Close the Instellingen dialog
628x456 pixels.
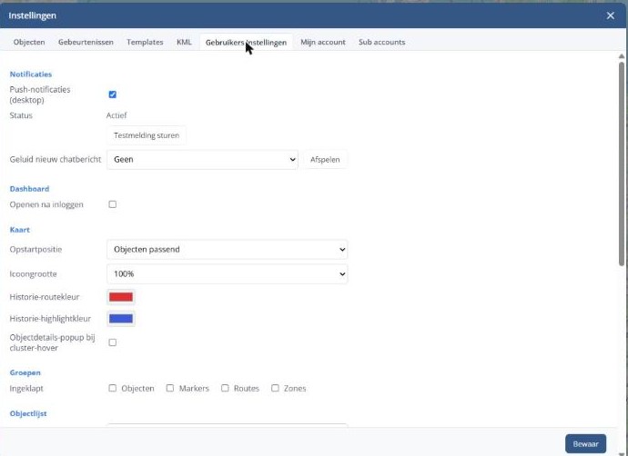[x=610, y=15]
